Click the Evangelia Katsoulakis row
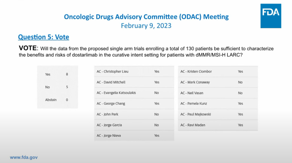The width and height of the screenshot is (292, 163). pyautogui.click(x=134, y=93)
